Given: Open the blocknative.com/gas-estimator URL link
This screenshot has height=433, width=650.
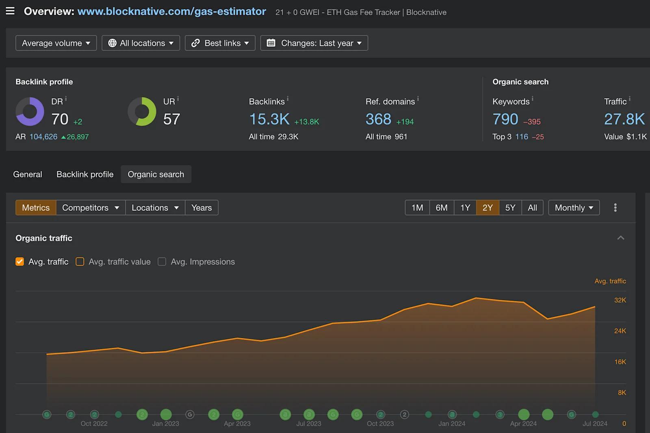Looking at the screenshot, I should 171,11.
